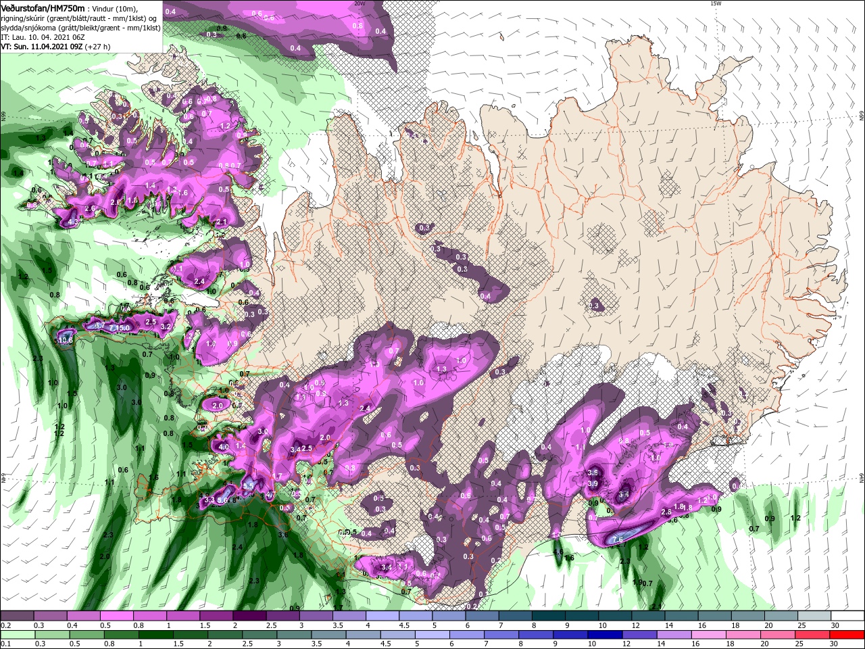Click the palest green 0.1–0.3 rain legend swatch
The width and height of the screenshot is (865, 649).
click(17, 635)
